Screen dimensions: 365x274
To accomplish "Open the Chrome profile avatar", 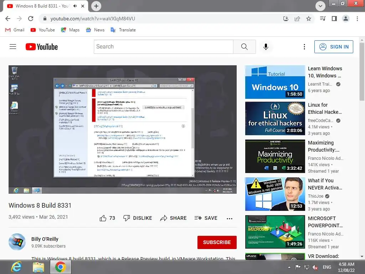I will click(346, 19).
